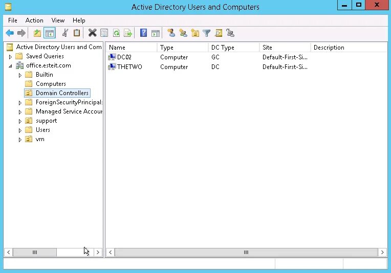Open the Help menu
Image resolution: width=391 pixels, height=273 pixels.
point(79,20)
